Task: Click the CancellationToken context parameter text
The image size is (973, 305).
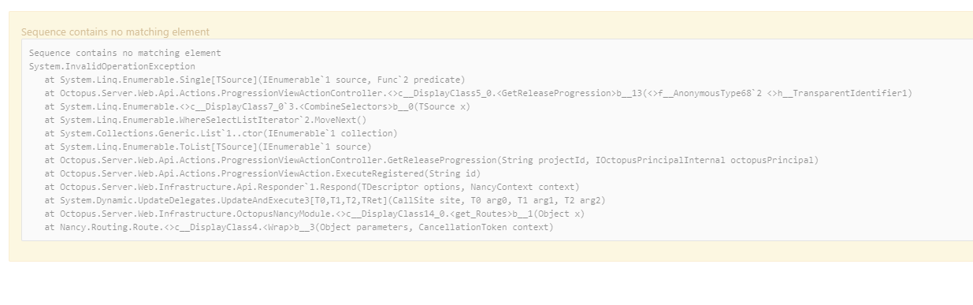Action: click(484, 227)
